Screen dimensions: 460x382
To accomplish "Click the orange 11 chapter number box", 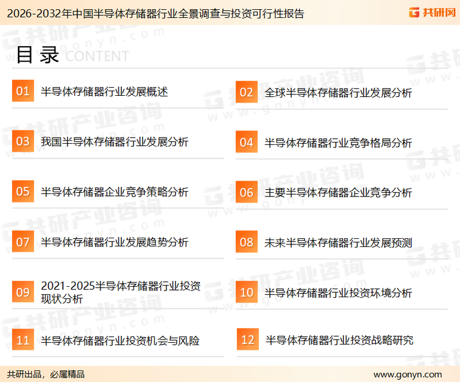I will (x=23, y=340).
